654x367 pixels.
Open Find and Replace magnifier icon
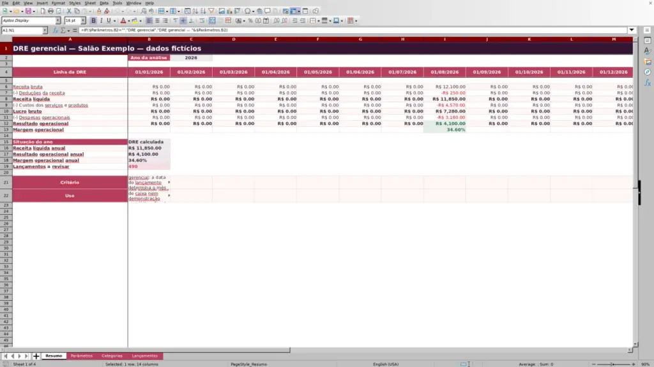tap(144, 11)
